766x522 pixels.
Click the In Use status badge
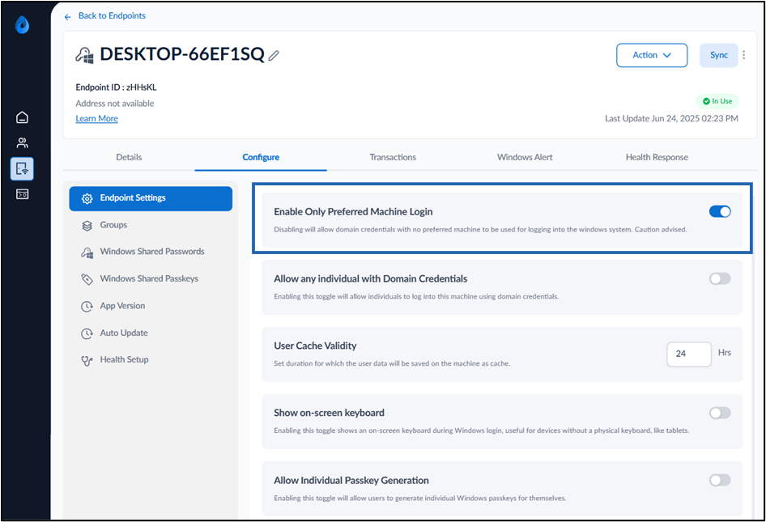(717, 101)
